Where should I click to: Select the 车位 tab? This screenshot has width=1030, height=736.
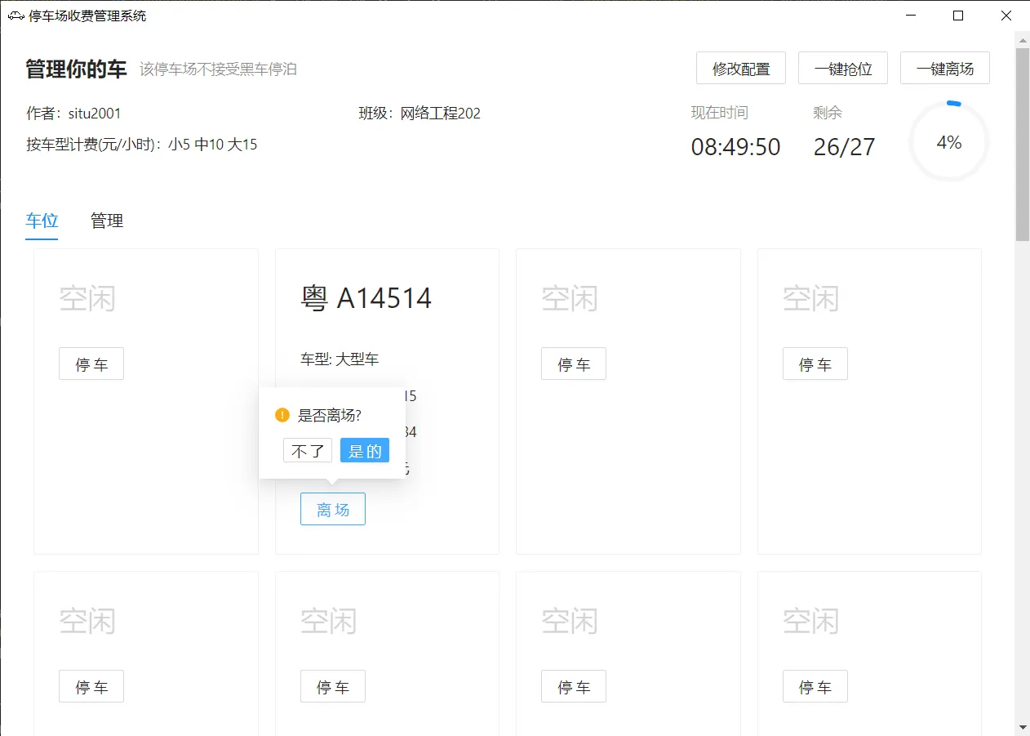[x=42, y=221]
